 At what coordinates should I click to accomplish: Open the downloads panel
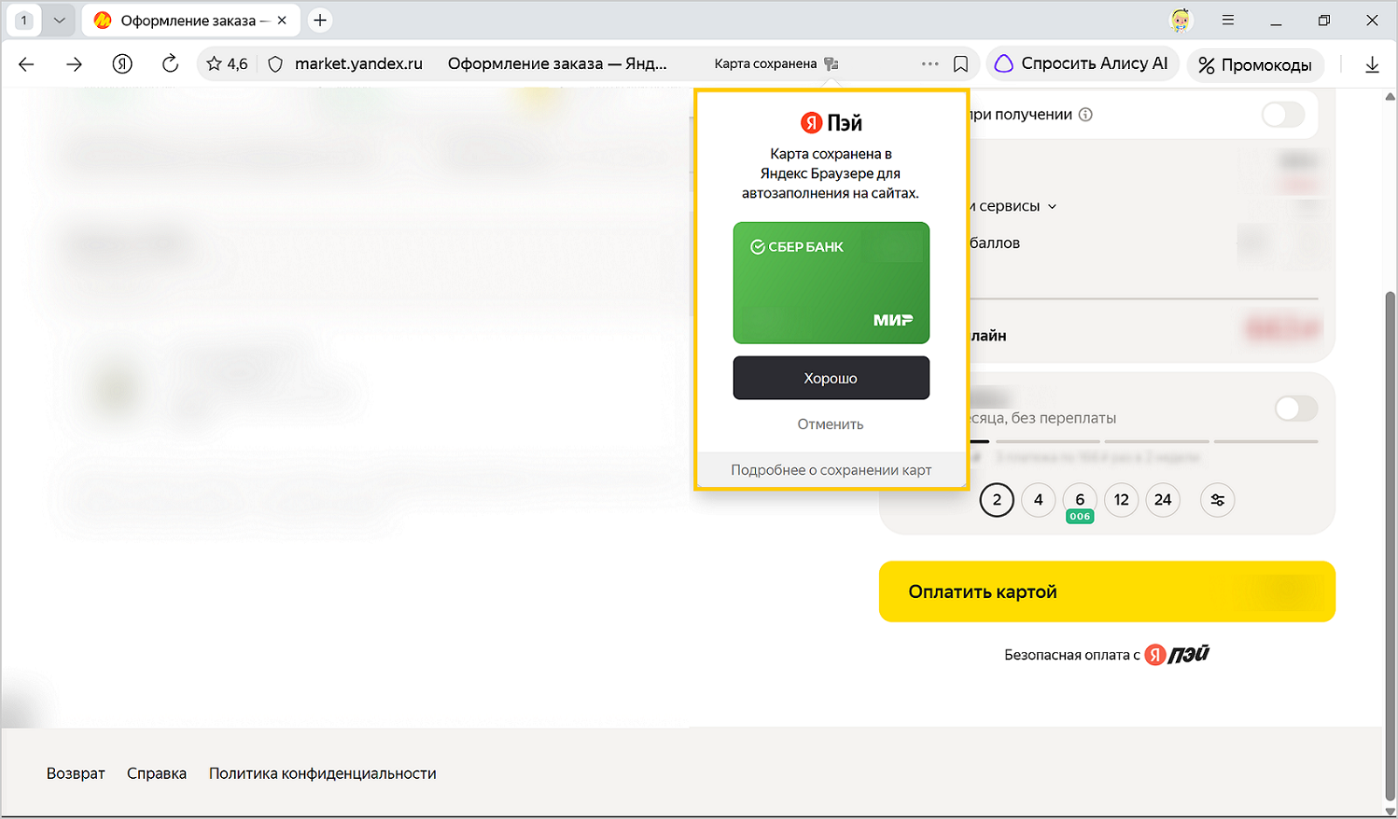[x=1372, y=65]
